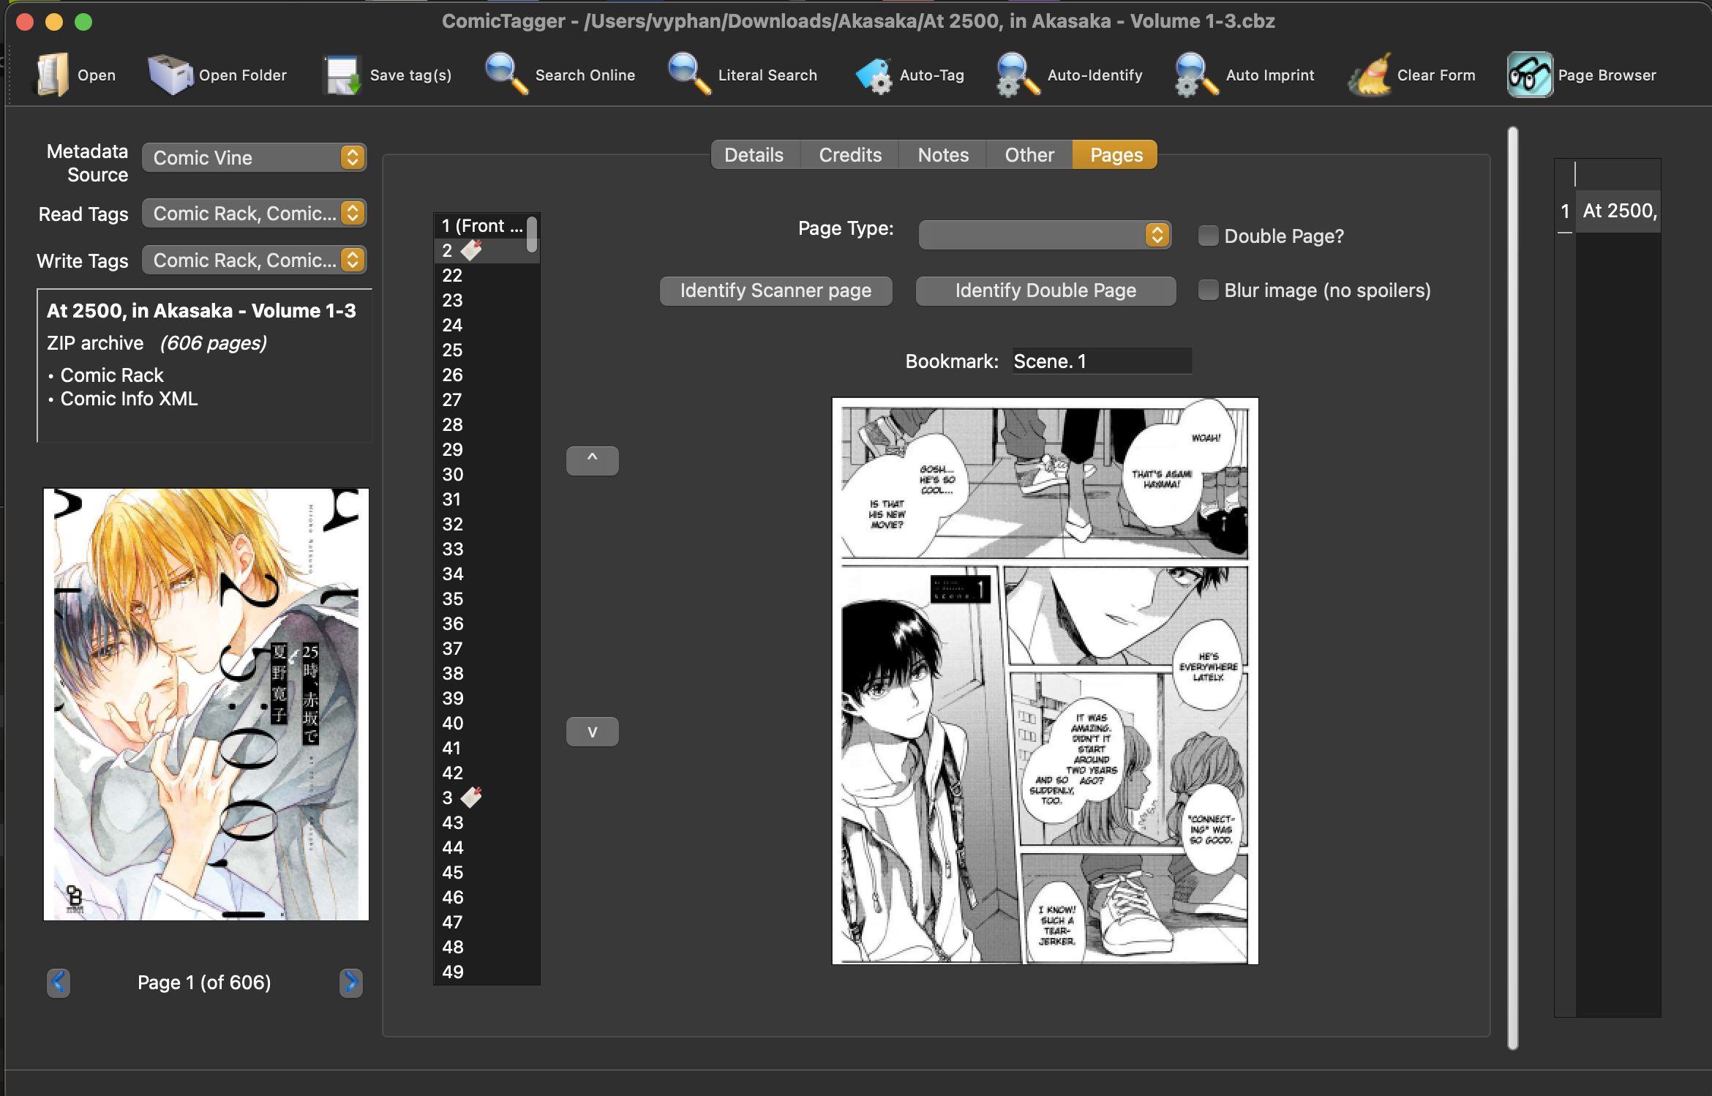
Task: Click the Open file toolbar icon
Action: tap(53, 75)
